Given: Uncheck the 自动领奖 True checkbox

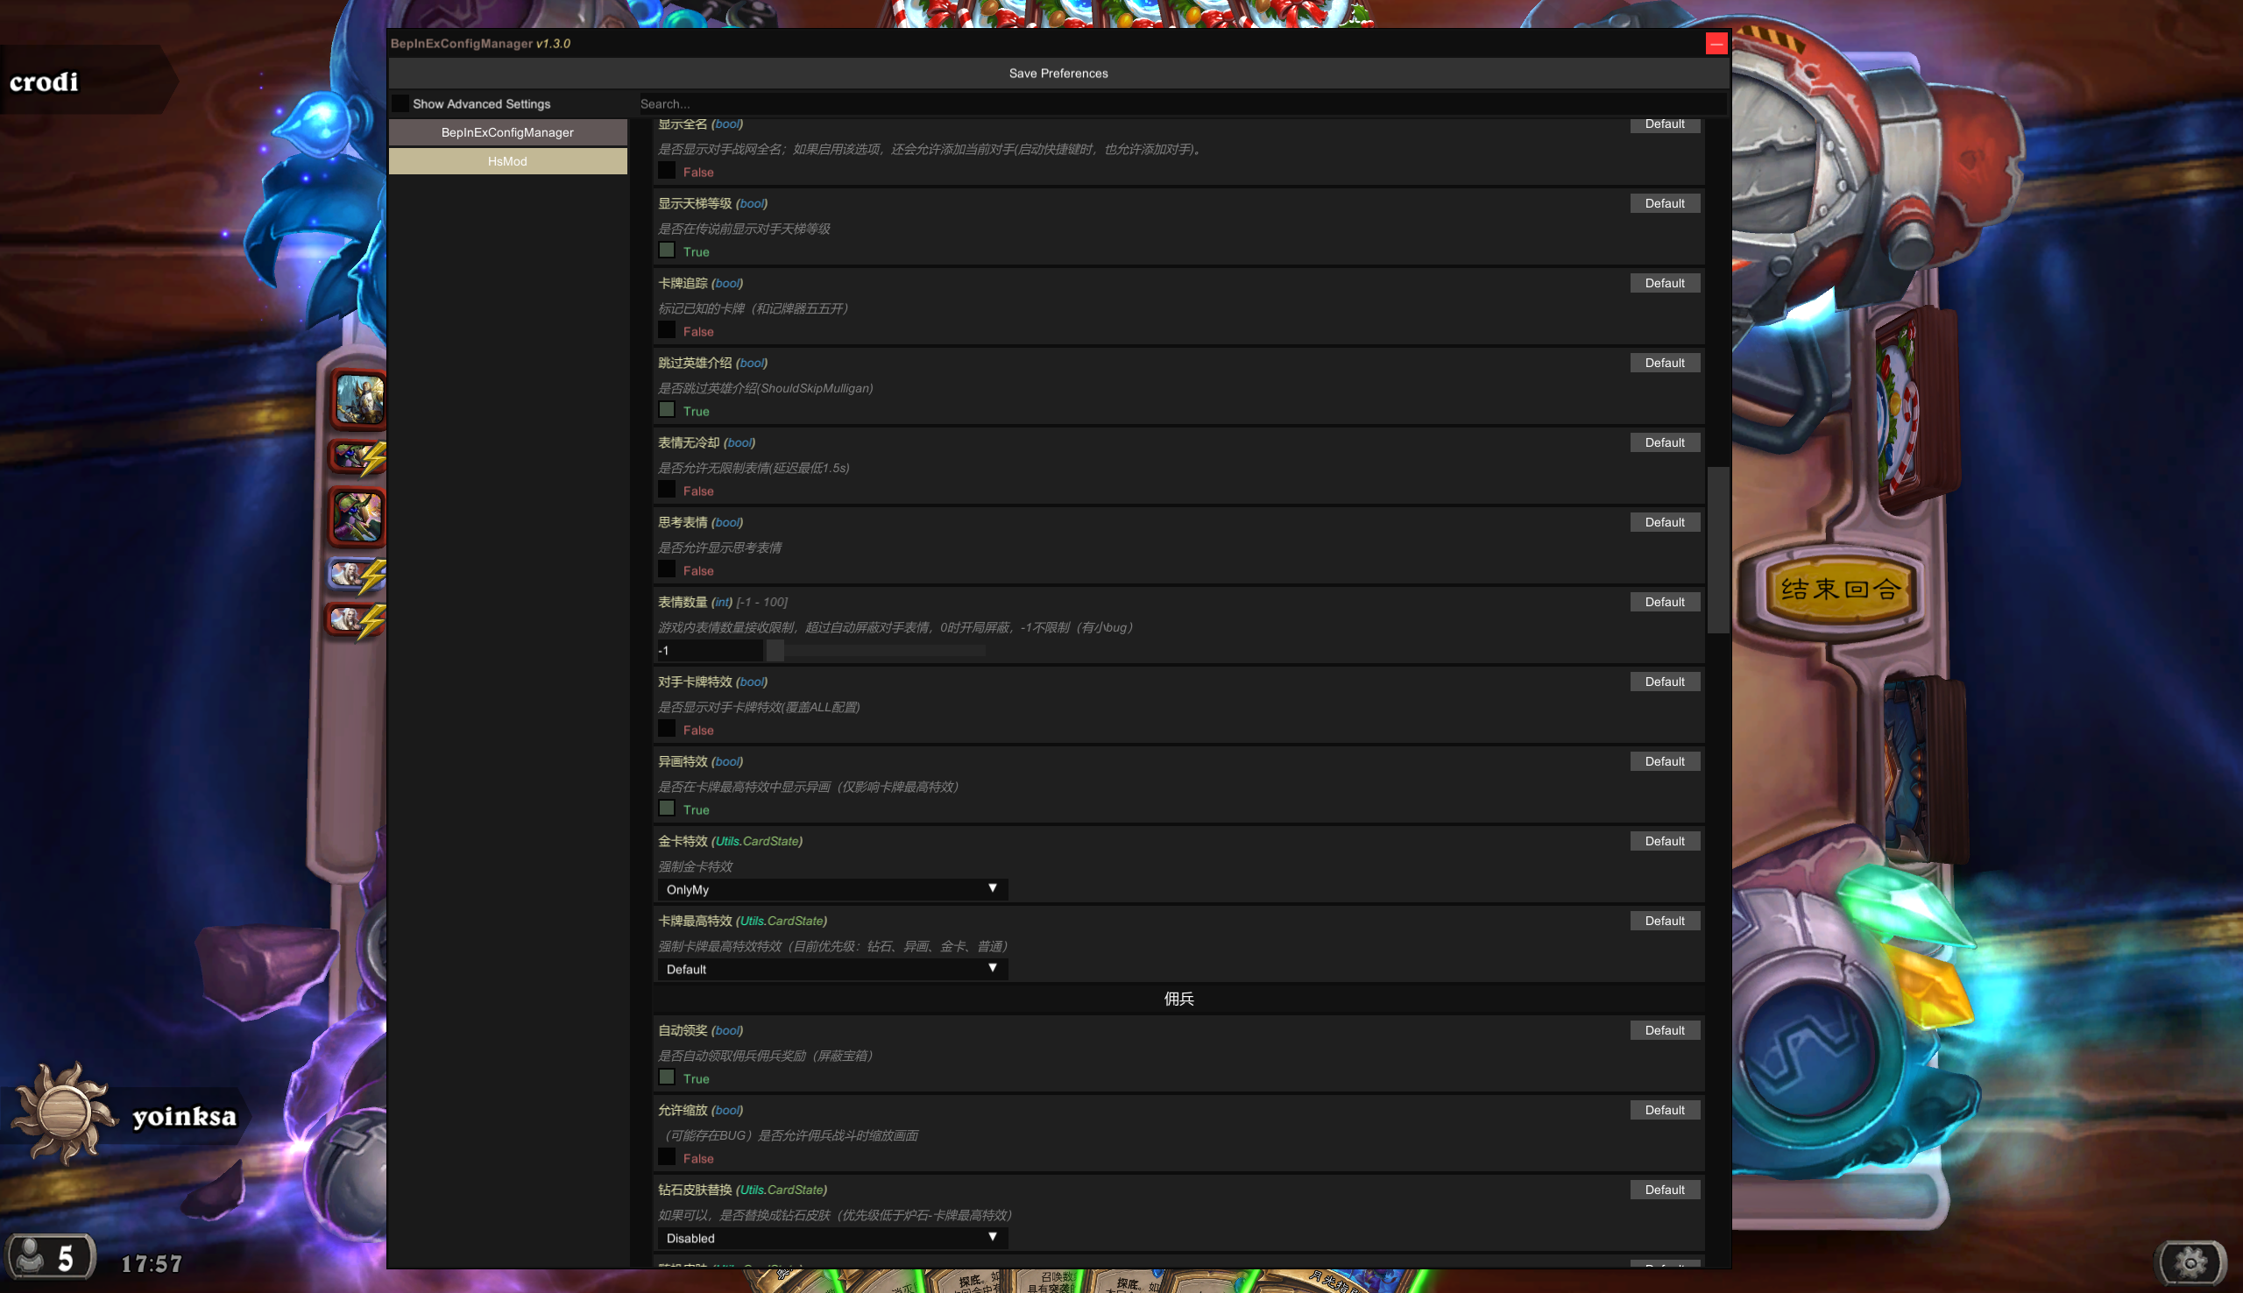Looking at the screenshot, I should pyautogui.click(x=667, y=1077).
